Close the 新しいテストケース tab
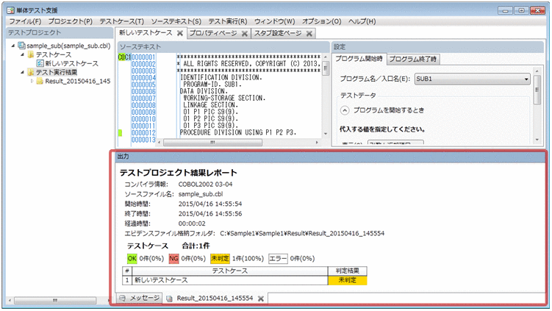This screenshot has width=552, height=311. (x=180, y=33)
